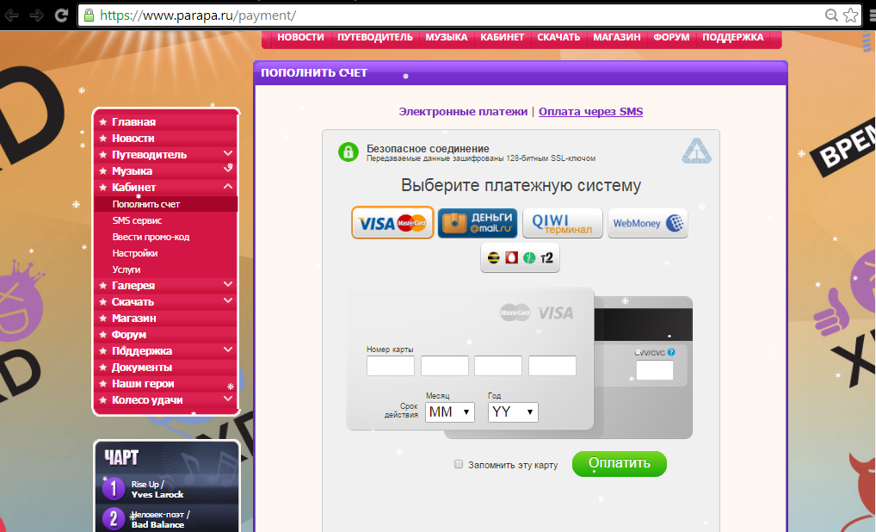Screen dimensions: 876x532
Task: Expand Музыка sidebar chevron
Action: (228, 169)
